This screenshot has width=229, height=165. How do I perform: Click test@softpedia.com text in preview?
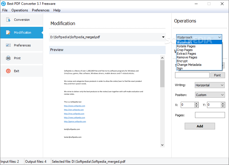72,129
